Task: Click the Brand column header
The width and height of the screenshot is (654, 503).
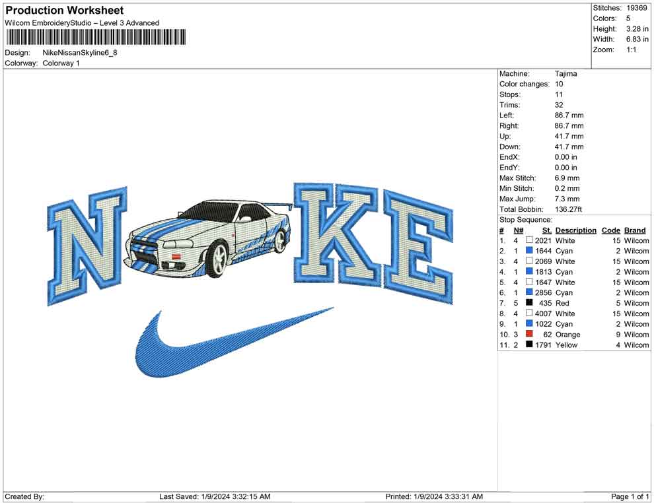Action: point(635,230)
